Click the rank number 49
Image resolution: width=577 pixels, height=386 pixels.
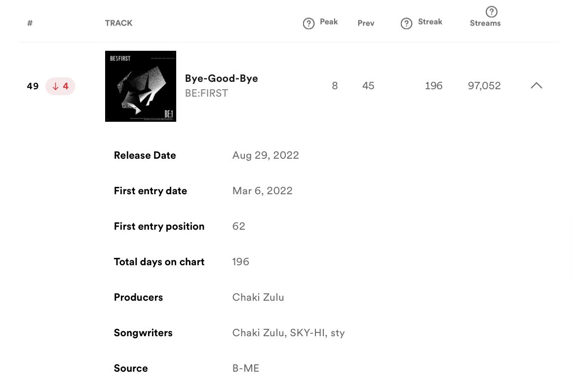tap(33, 86)
